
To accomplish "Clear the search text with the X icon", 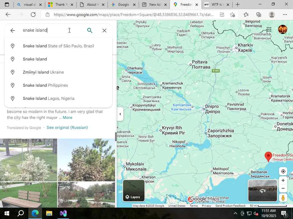I will coord(104,30).
